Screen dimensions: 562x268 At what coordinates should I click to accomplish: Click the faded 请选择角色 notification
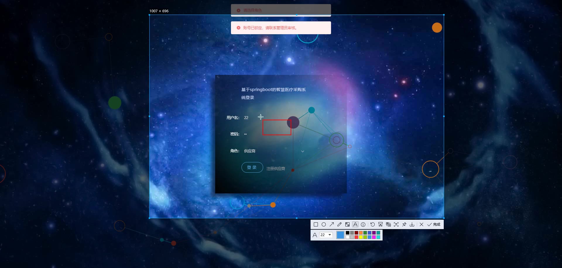(x=281, y=10)
